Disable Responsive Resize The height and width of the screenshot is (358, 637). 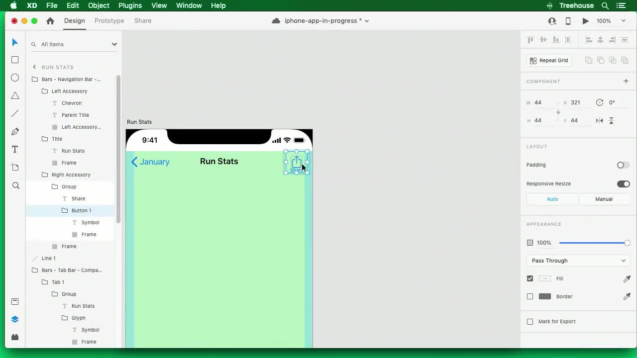(x=623, y=183)
